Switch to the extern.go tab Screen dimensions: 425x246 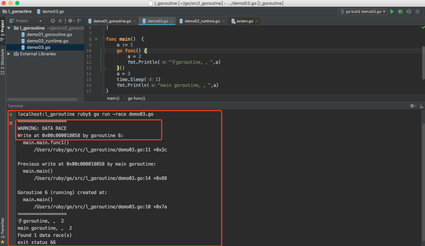[245, 21]
